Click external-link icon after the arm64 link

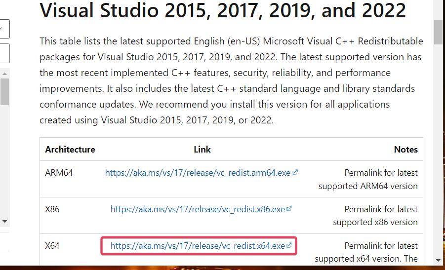pos(295,172)
